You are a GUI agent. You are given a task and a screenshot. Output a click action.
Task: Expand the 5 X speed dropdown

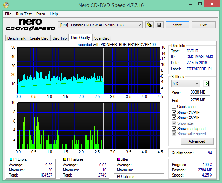pyautogui.click(x=186, y=83)
